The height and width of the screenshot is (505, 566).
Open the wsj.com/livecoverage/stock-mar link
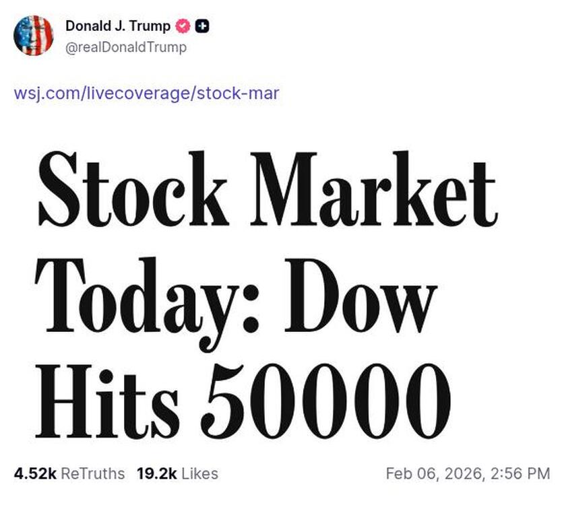[146, 94]
